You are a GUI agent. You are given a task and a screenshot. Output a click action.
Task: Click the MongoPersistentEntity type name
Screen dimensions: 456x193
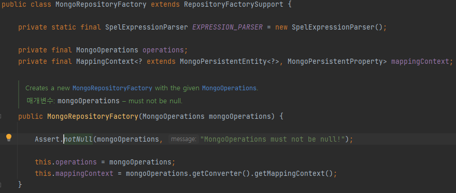pos(223,61)
